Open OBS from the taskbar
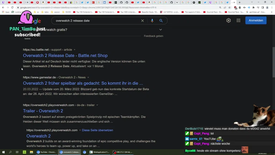Viewport: 275px width, 155px height. [x=122, y=152]
